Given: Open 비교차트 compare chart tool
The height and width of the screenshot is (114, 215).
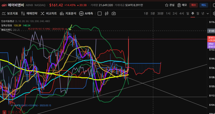Looking at the screenshot, I should pyautogui.click(x=49, y=14).
